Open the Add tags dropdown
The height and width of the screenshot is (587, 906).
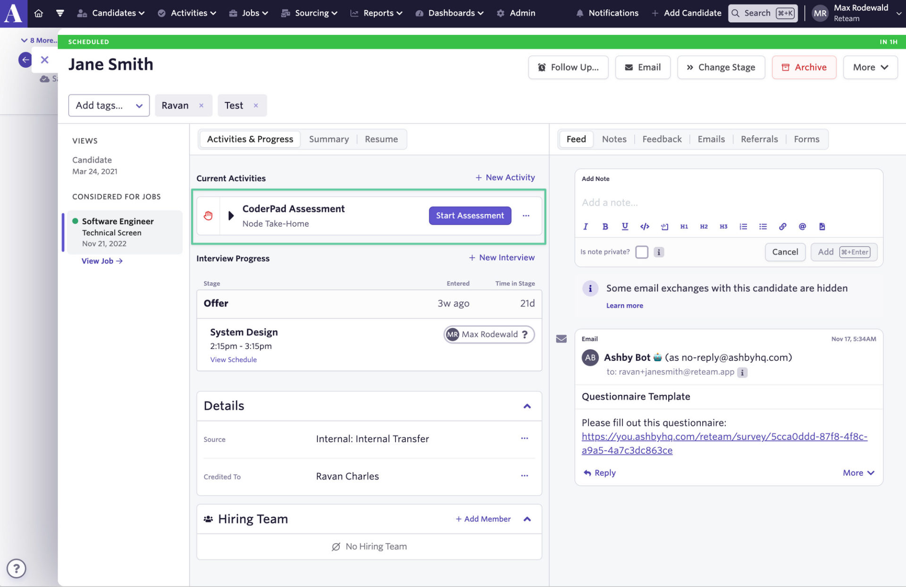109,106
